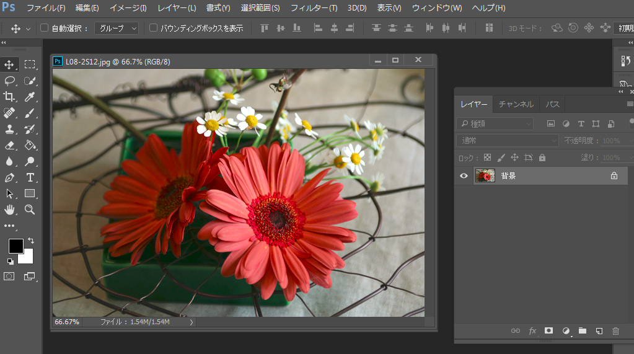Switch to the チャンネル tab
634x354 pixels.
[516, 104]
